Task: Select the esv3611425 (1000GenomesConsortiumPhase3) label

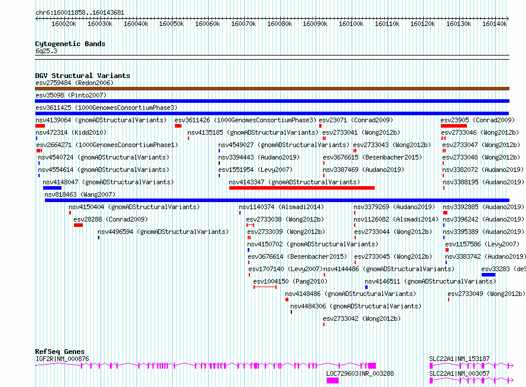Action: coord(106,108)
